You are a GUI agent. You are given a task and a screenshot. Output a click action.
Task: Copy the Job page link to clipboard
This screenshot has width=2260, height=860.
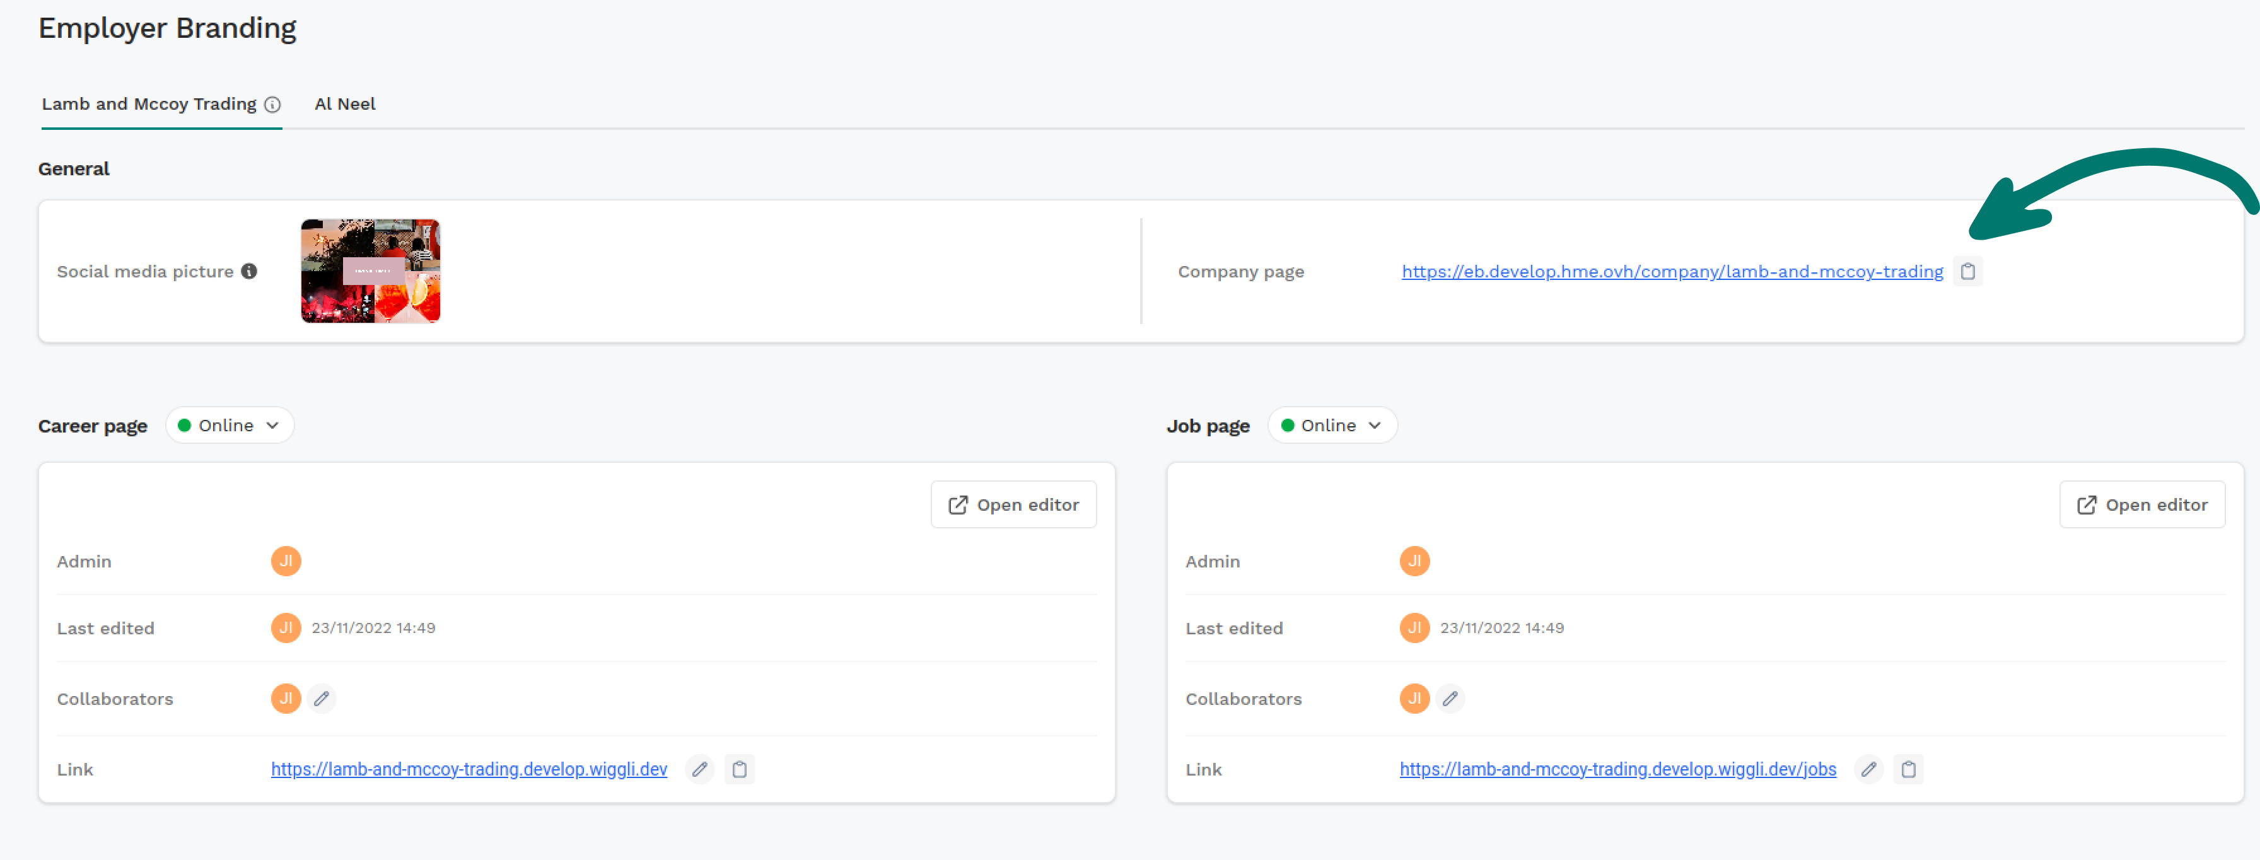pos(1908,770)
